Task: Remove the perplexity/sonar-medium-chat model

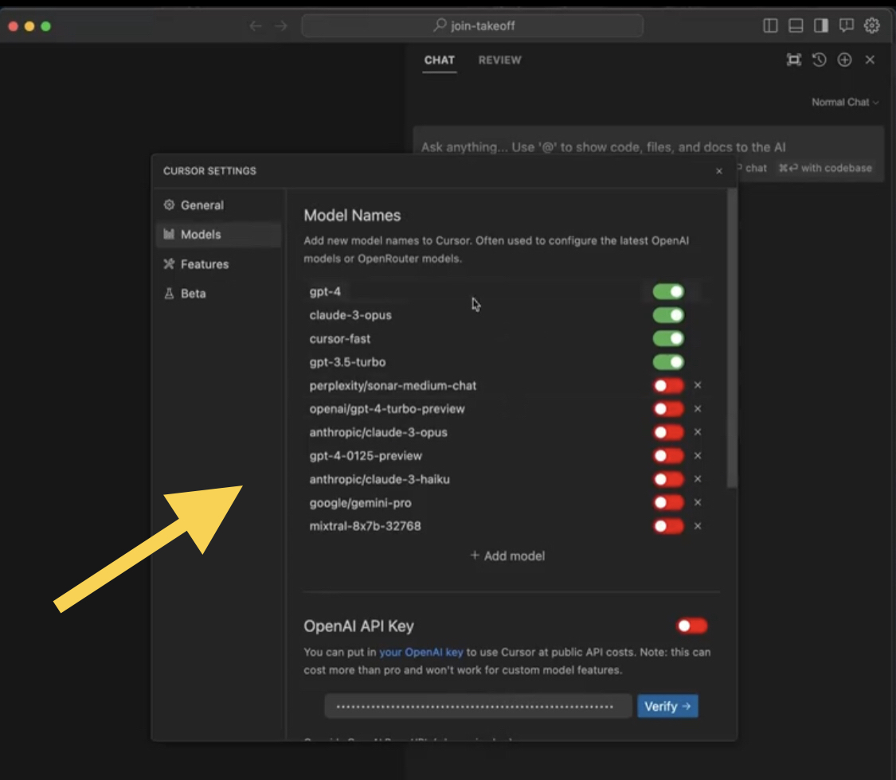Action: click(x=698, y=385)
